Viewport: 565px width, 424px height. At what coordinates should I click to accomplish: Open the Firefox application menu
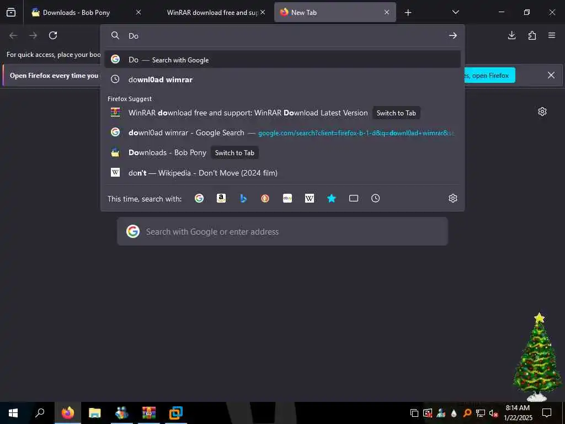[x=552, y=35]
